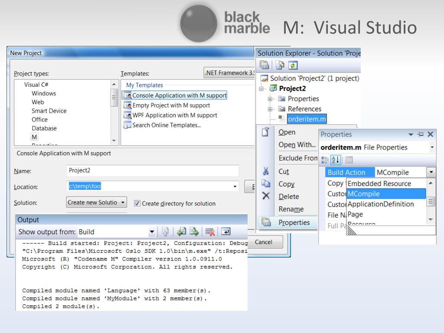
Task: Select the highlighted MCompile list option
Action: (386, 194)
